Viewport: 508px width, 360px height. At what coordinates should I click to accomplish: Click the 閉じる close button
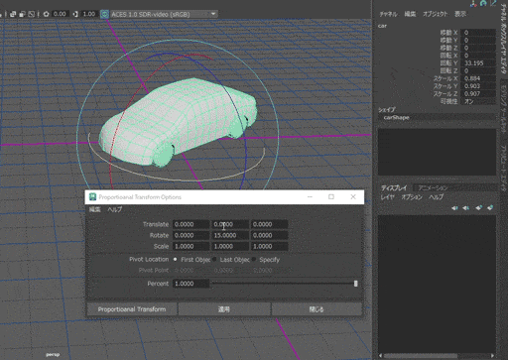click(317, 309)
